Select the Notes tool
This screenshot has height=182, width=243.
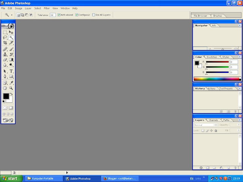5,83
